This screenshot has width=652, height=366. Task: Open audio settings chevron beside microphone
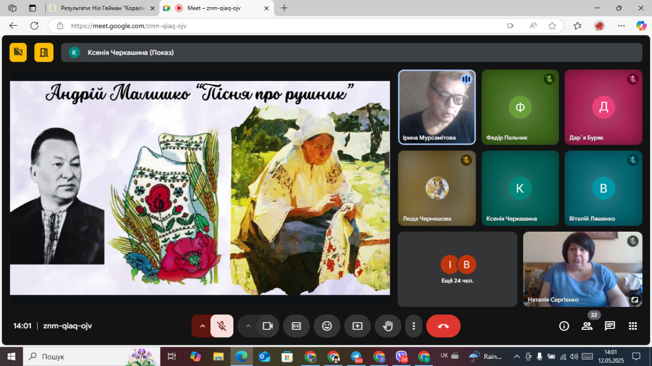pos(202,326)
